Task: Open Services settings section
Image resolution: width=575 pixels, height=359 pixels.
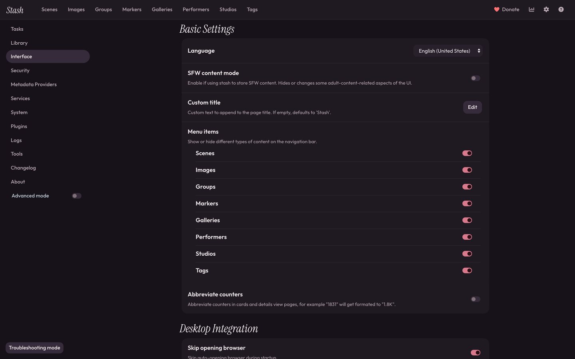Action: 48,99
